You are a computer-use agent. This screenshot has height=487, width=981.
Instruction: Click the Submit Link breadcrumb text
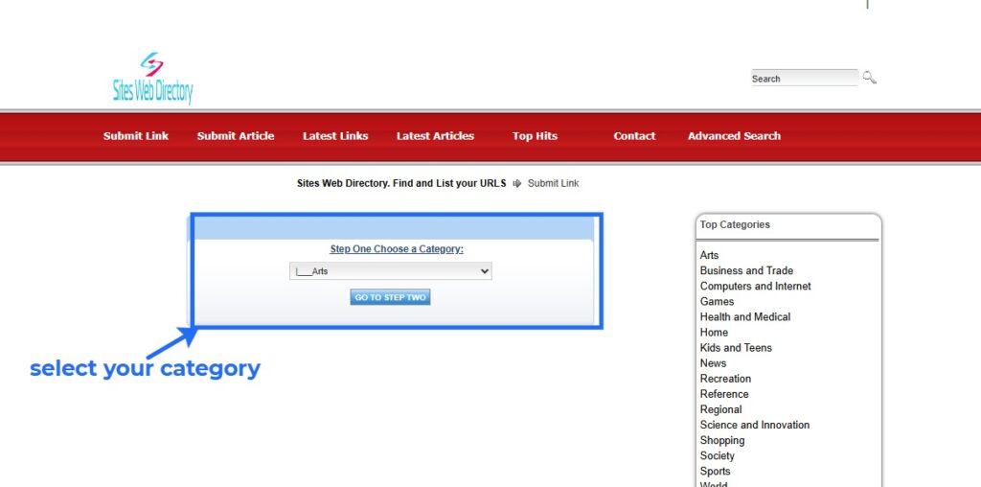553,183
